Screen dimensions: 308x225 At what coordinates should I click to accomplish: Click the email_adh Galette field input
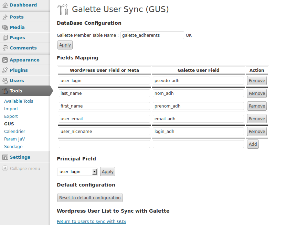[x=198, y=119]
